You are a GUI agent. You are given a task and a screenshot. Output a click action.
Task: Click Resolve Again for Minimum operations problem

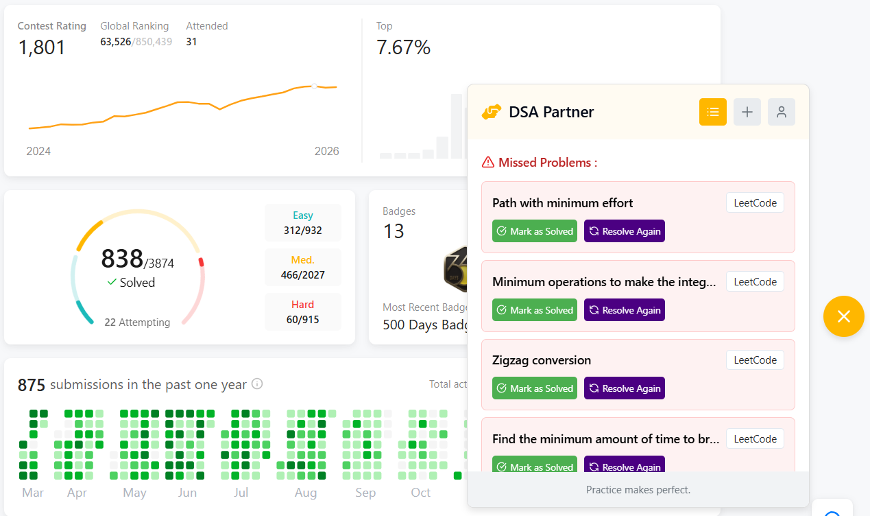tap(625, 310)
